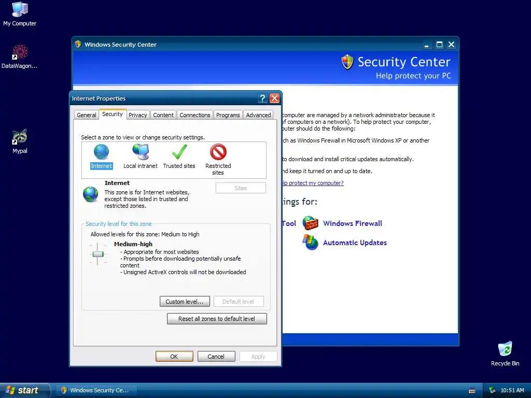Open the 'protect my computer?' link

[x=313, y=183]
